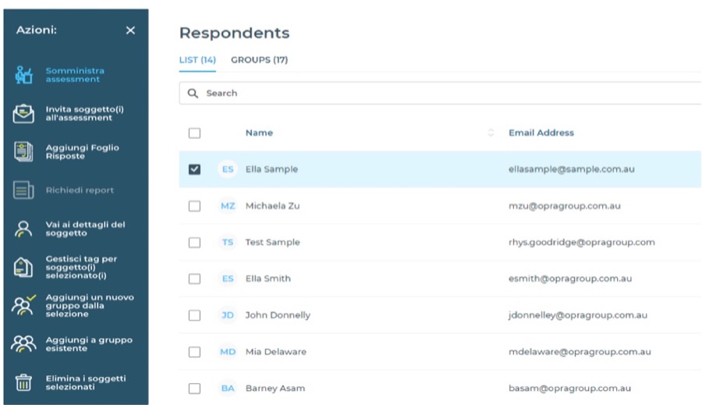Choose Aggiungi un nuovo gruppo dalla selezione

coord(90,306)
